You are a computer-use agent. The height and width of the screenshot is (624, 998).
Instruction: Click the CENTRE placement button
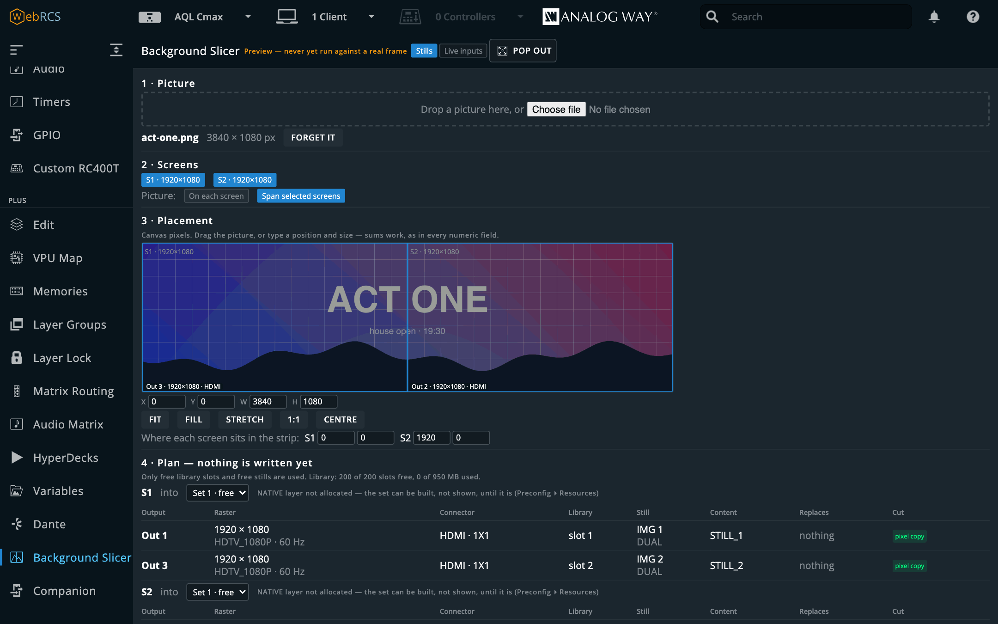pos(340,420)
